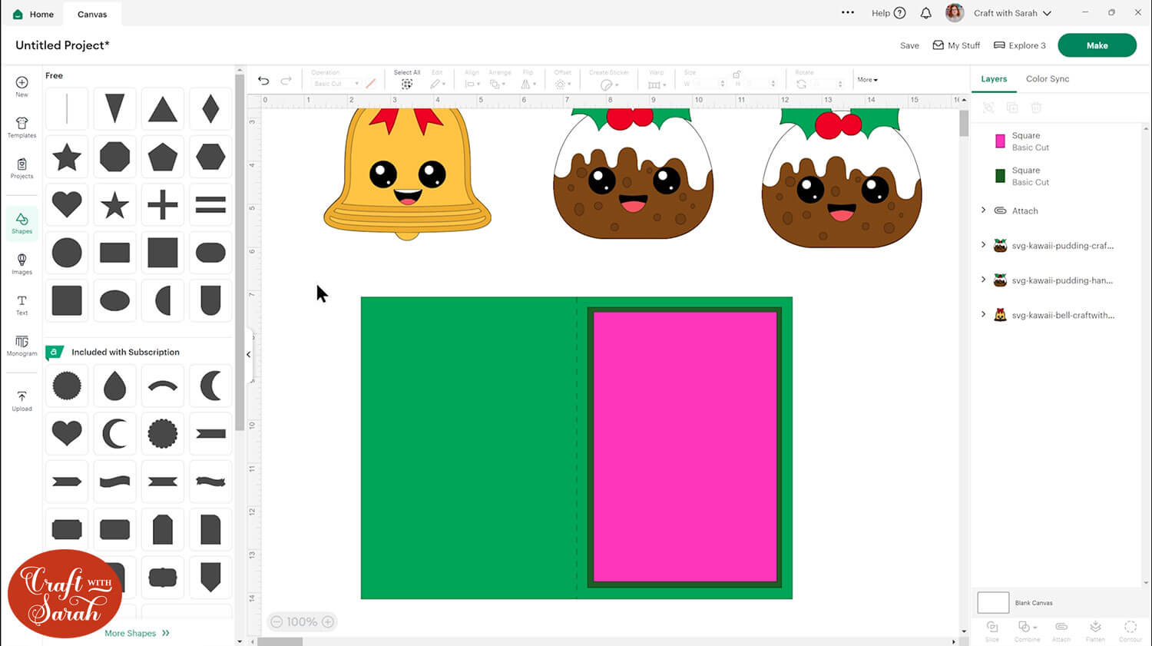Click the Upload icon
The image size is (1152, 646).
(x=22, y=401)
